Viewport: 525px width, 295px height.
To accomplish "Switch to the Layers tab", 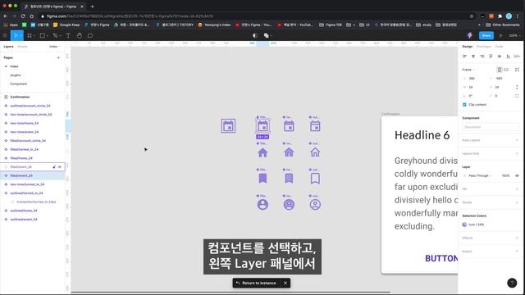I will 8,47.
